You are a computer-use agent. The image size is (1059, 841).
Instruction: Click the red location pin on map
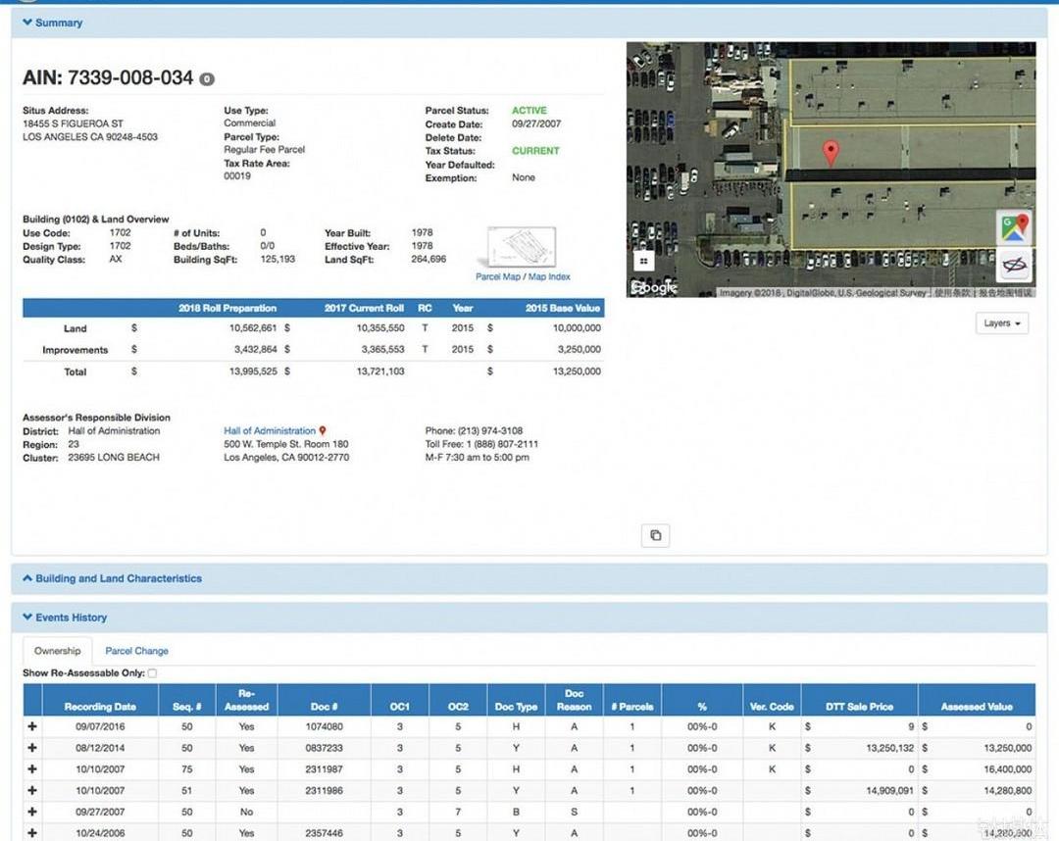[x=832, y=153]
